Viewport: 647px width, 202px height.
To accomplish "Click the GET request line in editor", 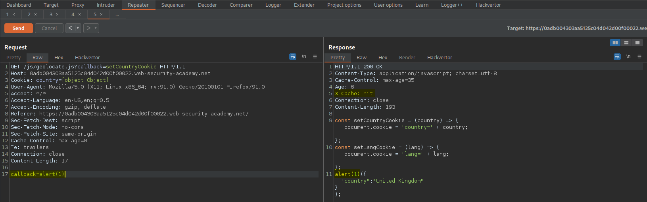I will (98, 66).
